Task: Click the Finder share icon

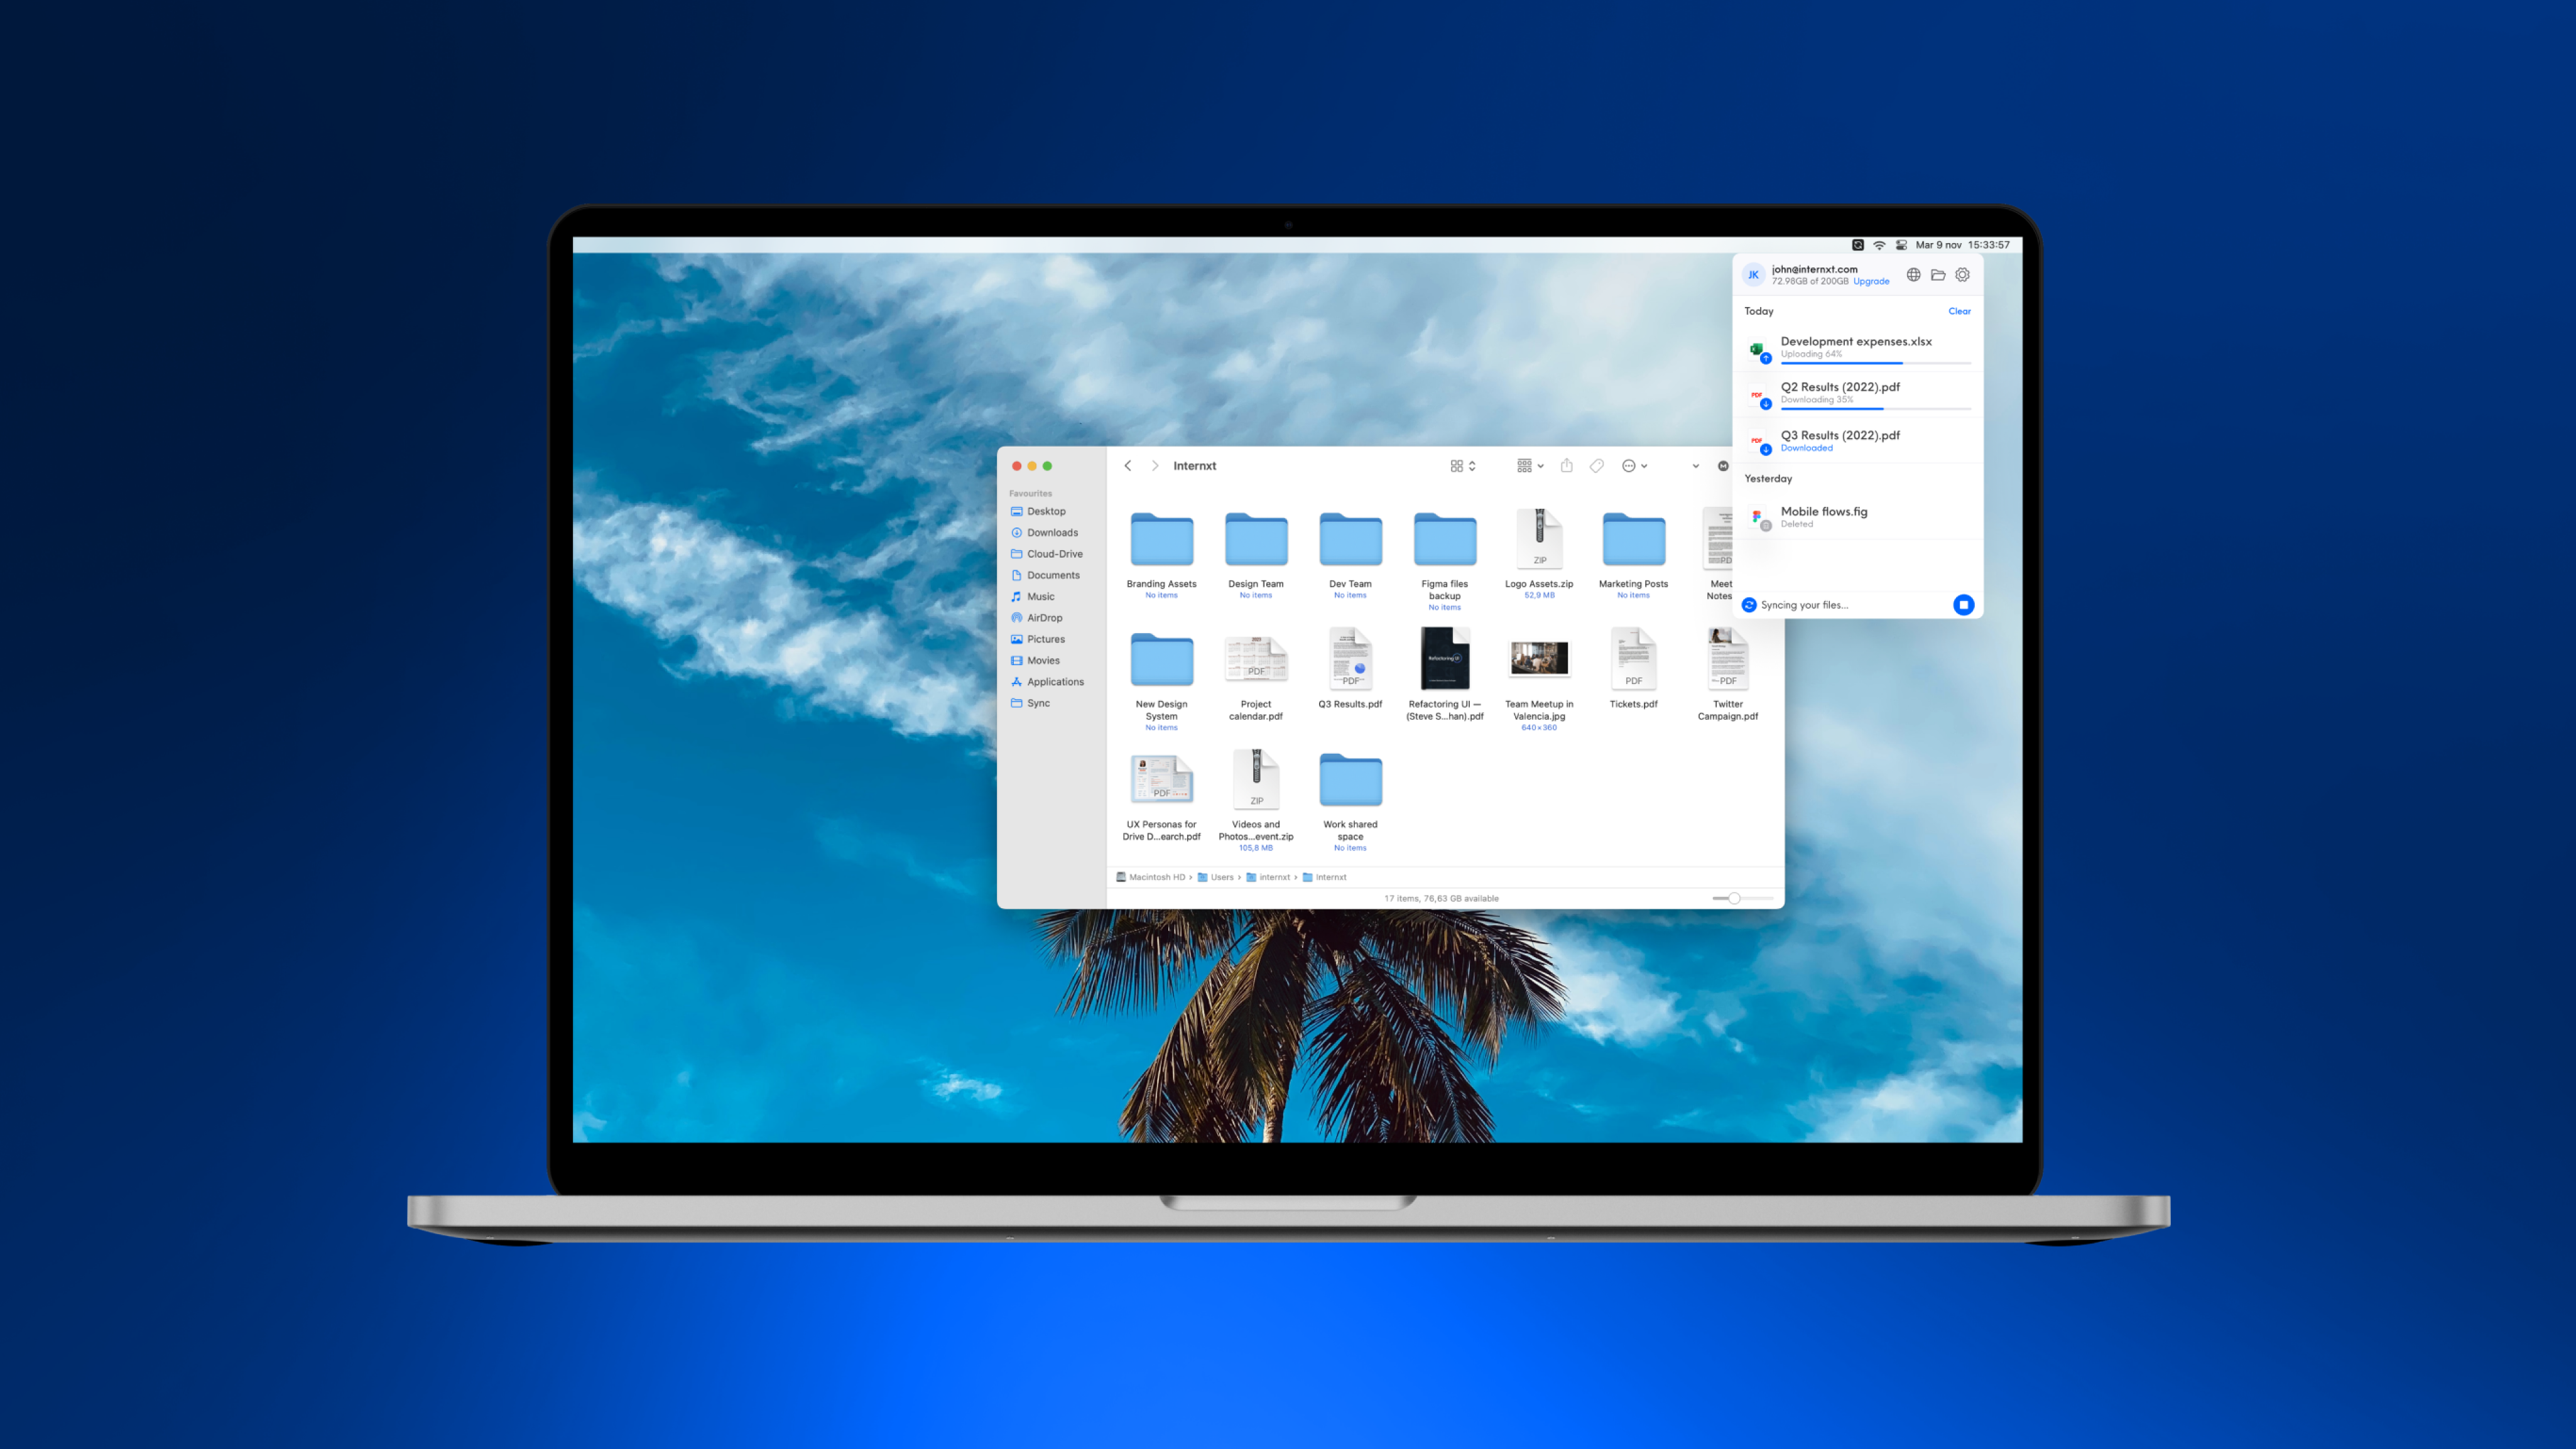Action: pos(1567,466)
